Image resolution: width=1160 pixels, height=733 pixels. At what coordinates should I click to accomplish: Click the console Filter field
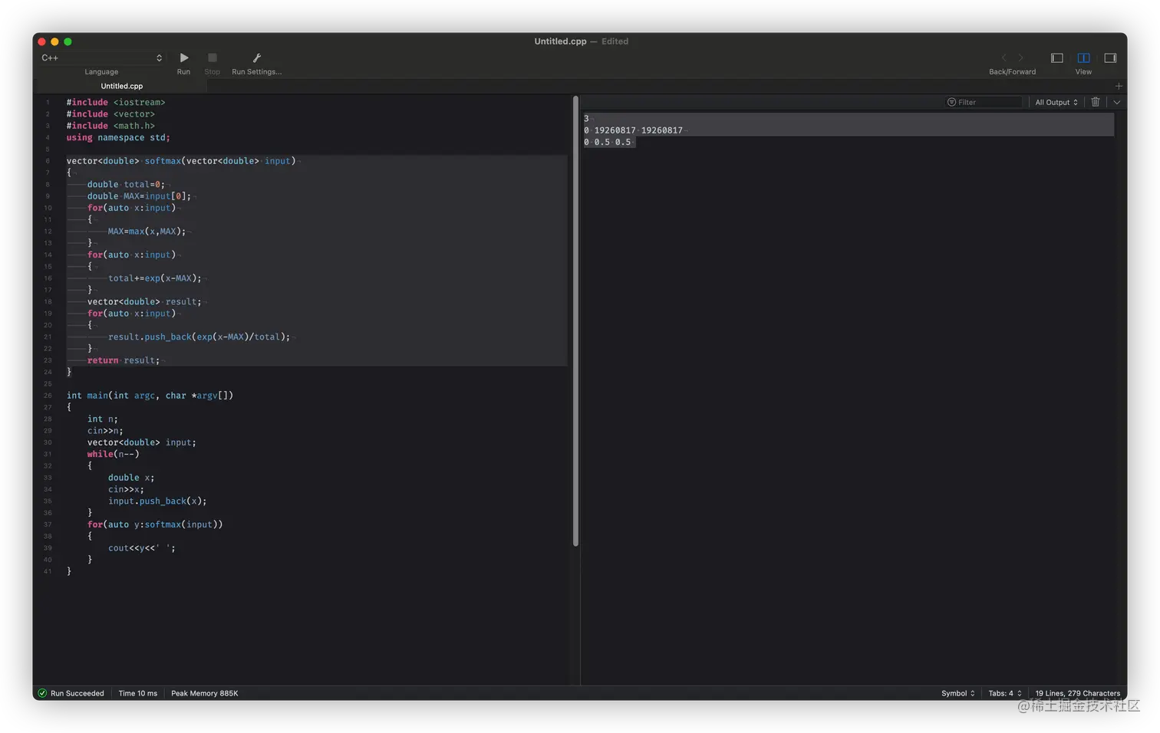(x=984, y=102)
